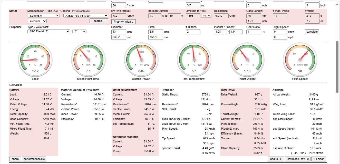Click the Pitch Speed gauge

coord(300,60)
